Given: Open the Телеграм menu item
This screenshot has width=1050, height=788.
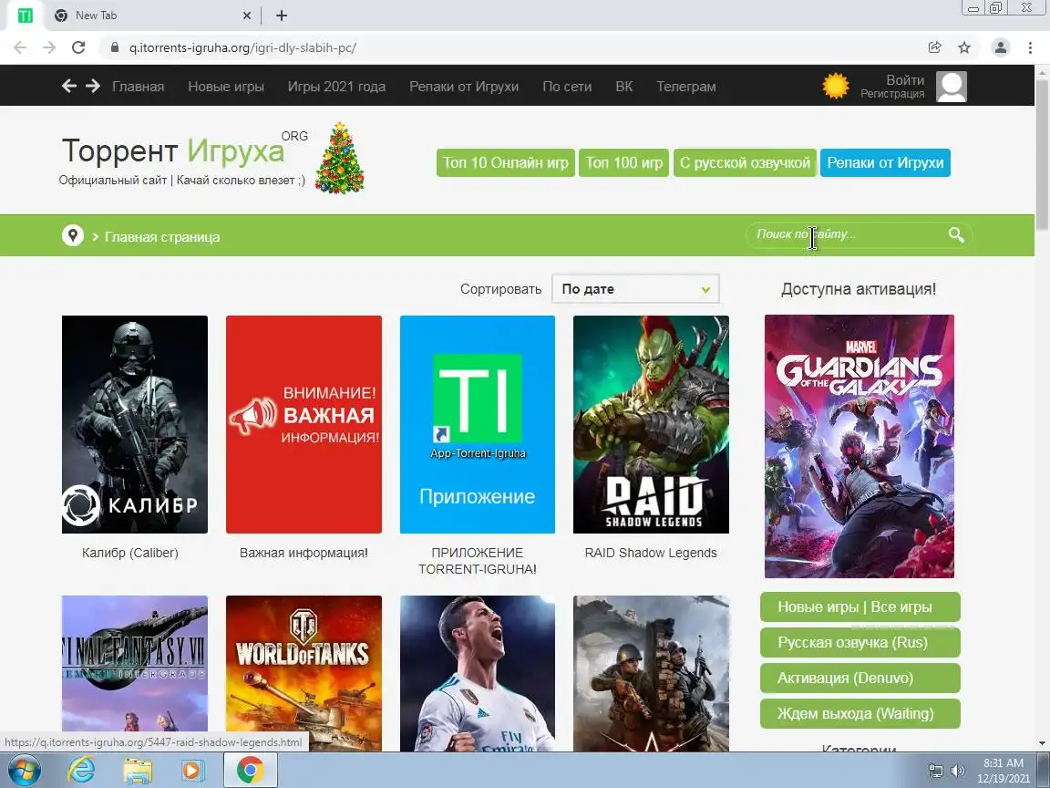Looking at the screenshot, I should [x=685, y=87].
